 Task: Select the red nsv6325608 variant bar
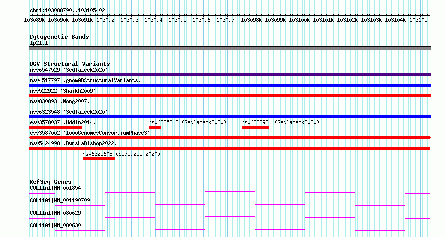point(99,159)
